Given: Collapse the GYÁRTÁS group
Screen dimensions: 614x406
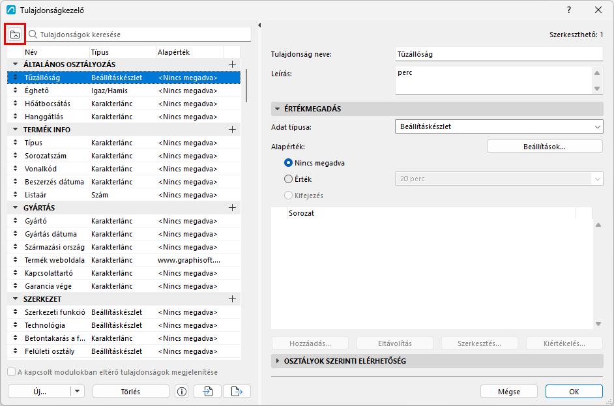Looking at the screenshot, I should 15,207.
